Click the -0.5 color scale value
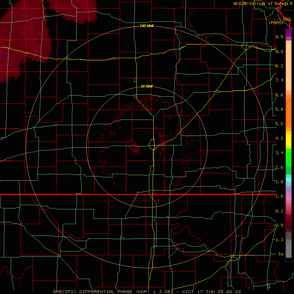The height and width of the screenshot is (294, 294). click(278, 225)
